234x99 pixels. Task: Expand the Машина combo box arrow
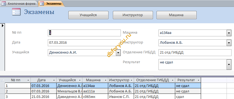[x=229, y=33]
